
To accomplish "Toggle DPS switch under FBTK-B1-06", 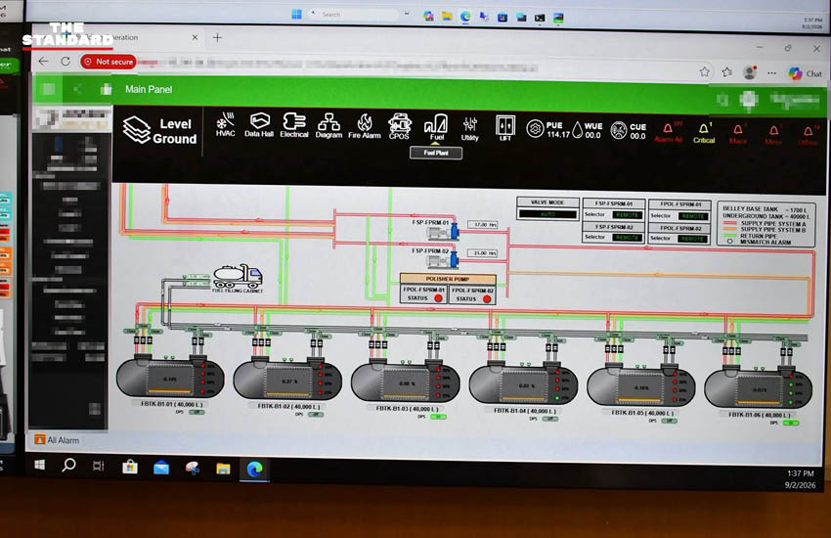I will pos(791,423).
